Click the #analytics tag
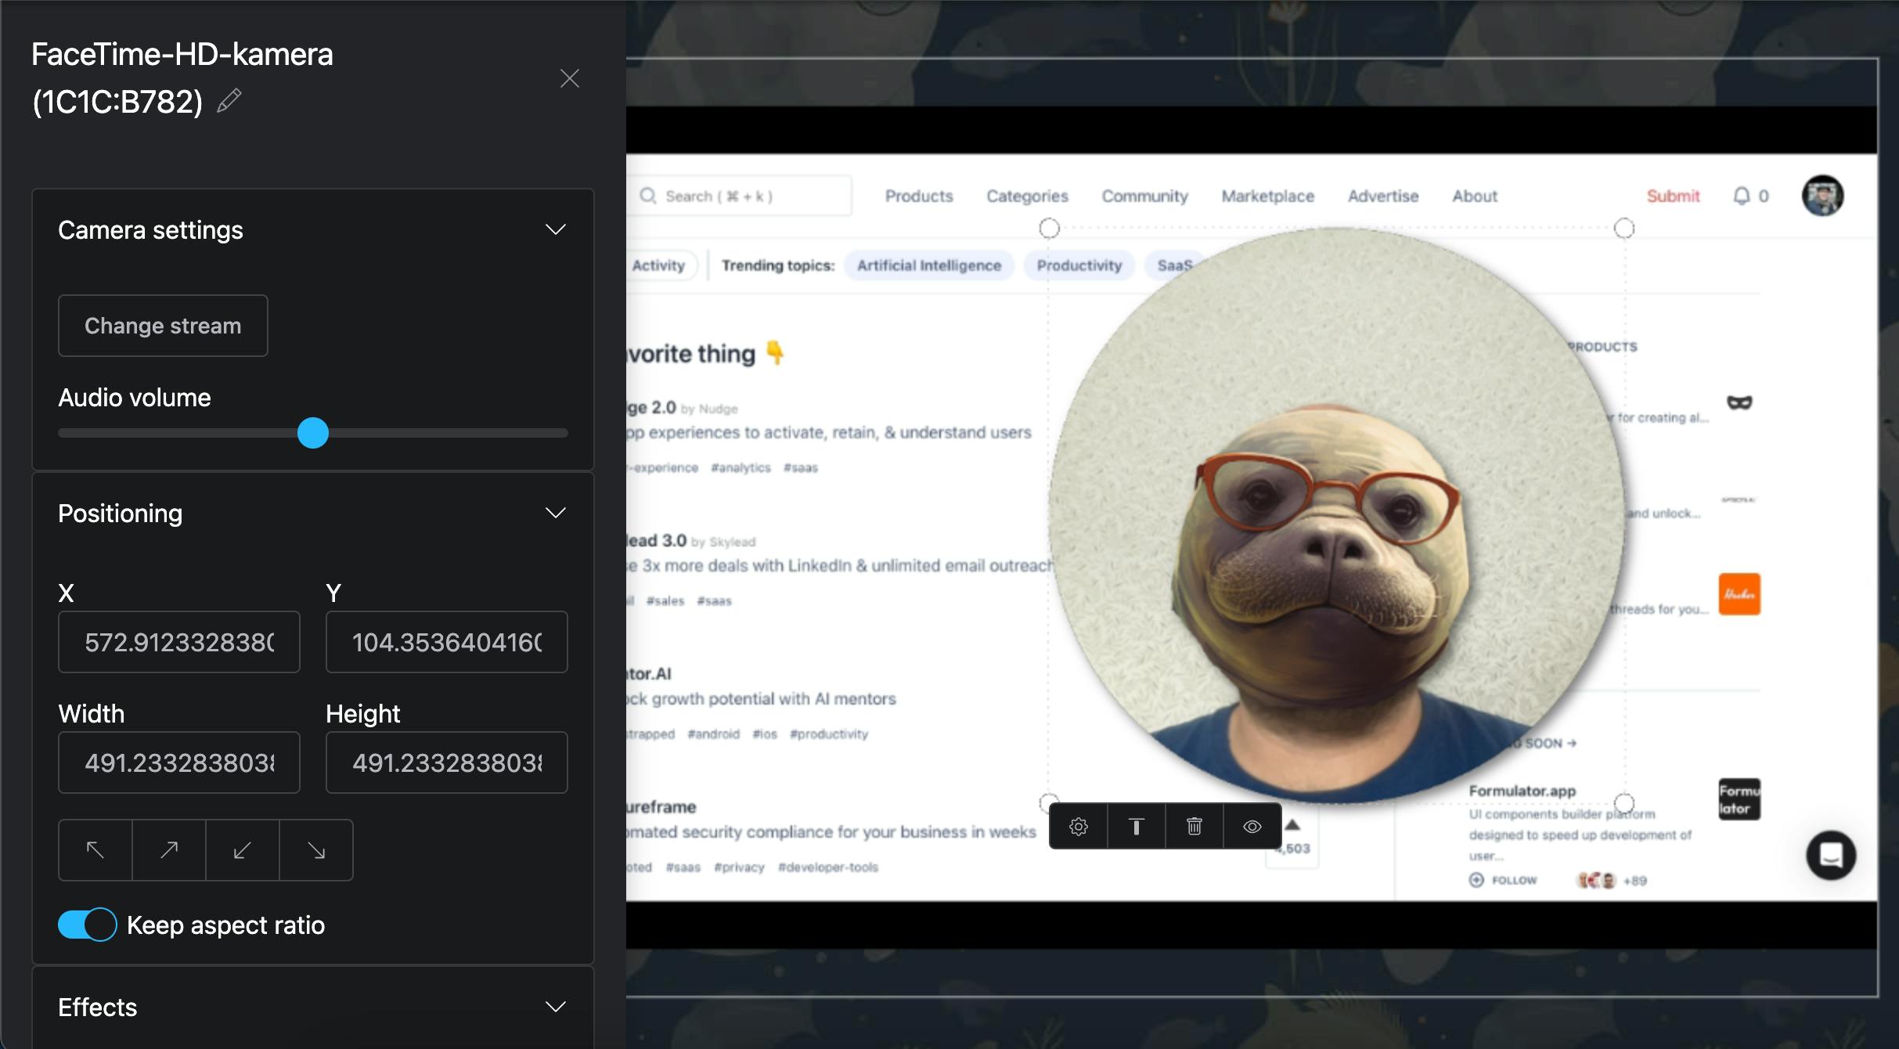Screen dimensions: 1899x1049 [x=741, y=467]
